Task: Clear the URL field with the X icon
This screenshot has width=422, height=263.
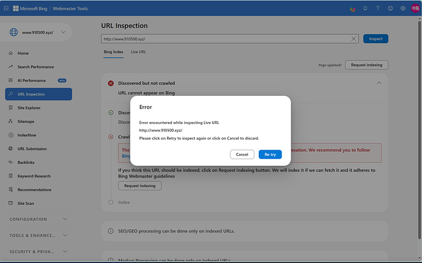Action: [x=354, y=38]
